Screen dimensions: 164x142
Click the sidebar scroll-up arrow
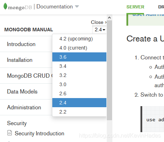pos(110,18)
